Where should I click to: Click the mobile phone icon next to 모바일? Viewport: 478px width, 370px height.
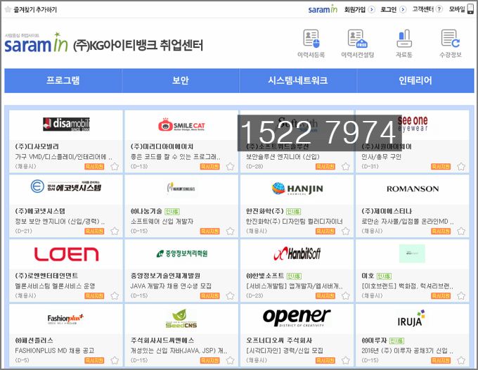point(471,9)
